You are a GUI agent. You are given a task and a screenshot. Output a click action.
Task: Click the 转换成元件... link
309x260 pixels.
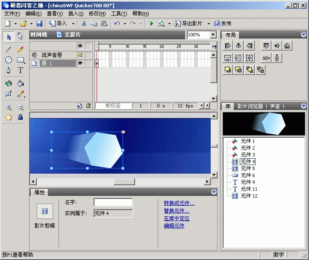click(179, 203)
